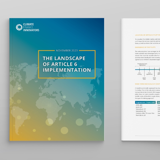This screenshot has height=160, width=160.
Task: Click the 'ETS Linking' timeline label
Action: coord(139,74)
